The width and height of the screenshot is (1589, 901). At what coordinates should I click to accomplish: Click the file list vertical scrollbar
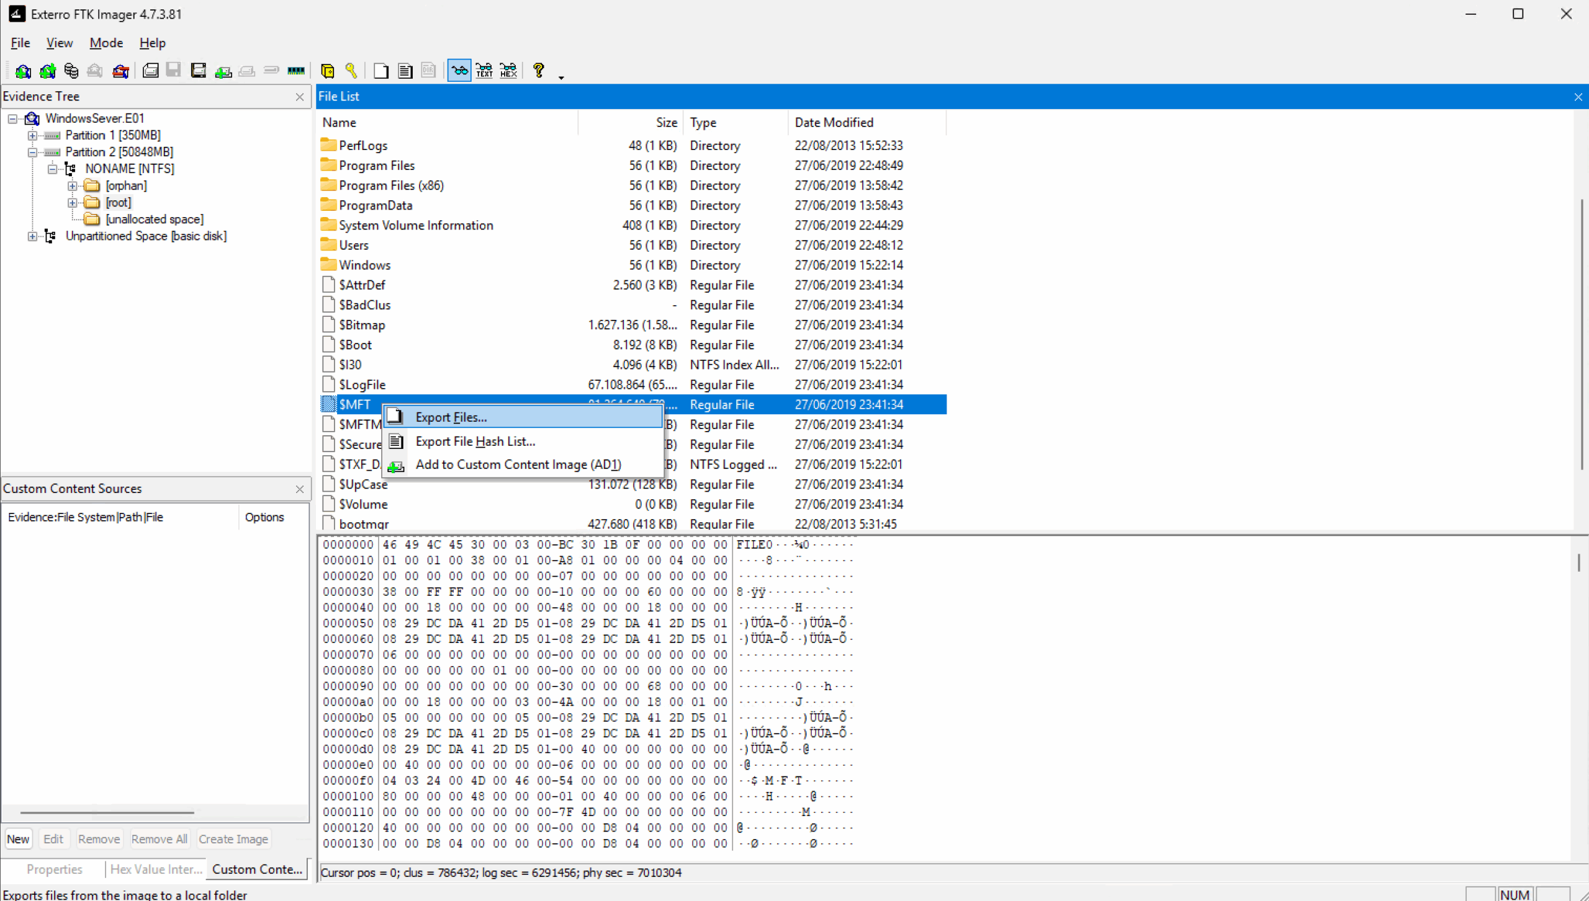tap(1581, 333)
